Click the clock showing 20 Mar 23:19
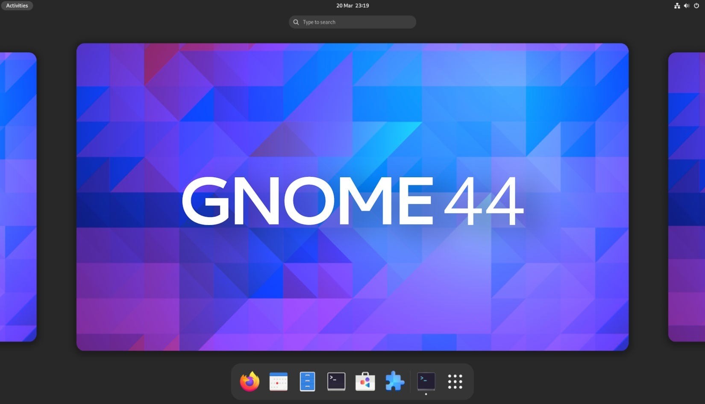 [352, 6]
